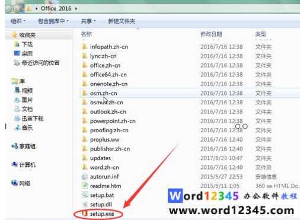
Task: Click the date 2015/6/11 1:05
Action: (x=220, y=186)
